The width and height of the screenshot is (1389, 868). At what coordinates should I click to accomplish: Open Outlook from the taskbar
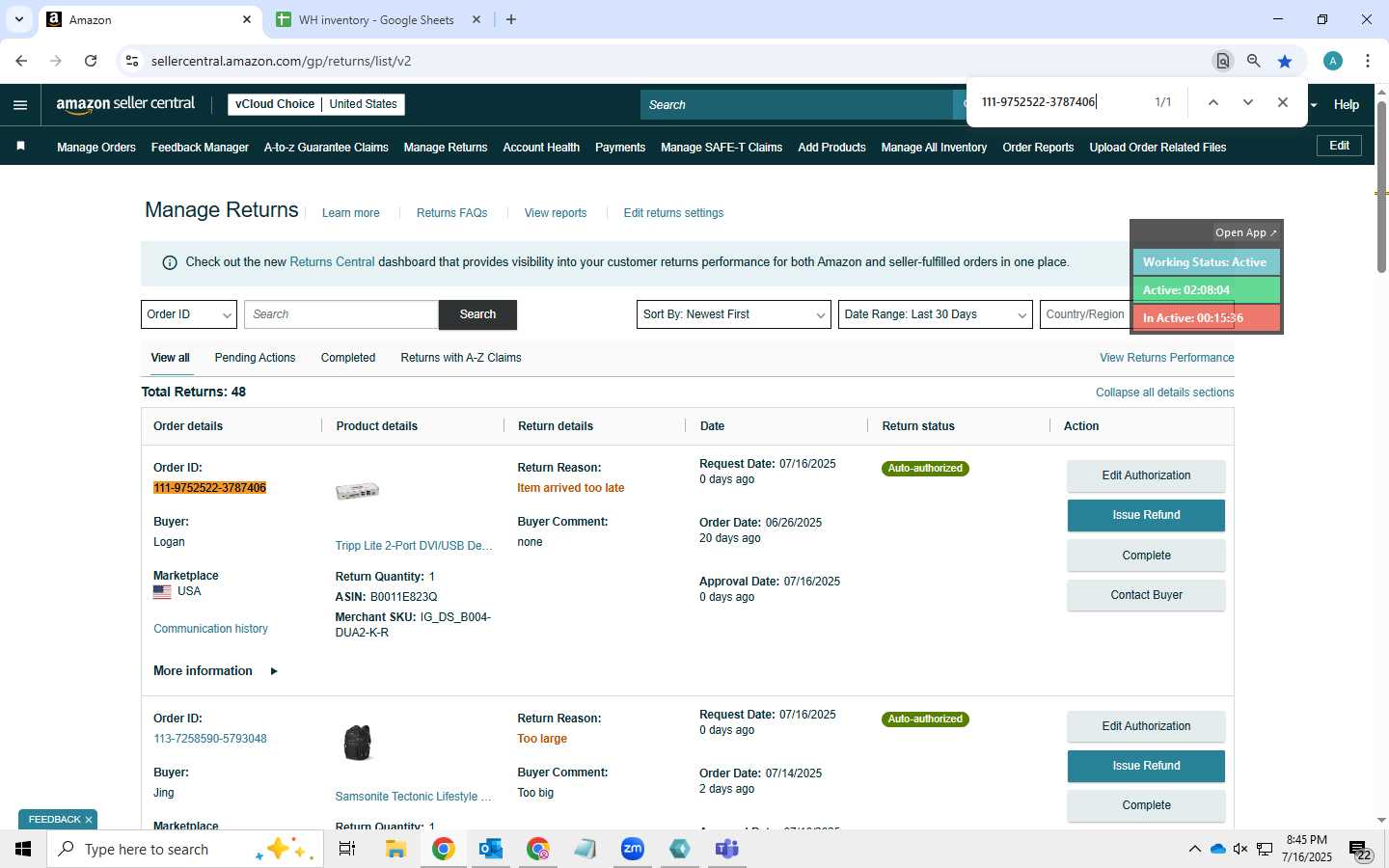coord(491,849)
